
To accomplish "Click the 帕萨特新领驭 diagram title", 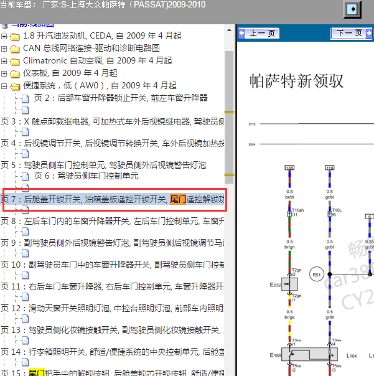I will pyautogui.click(x=297, y=81).
